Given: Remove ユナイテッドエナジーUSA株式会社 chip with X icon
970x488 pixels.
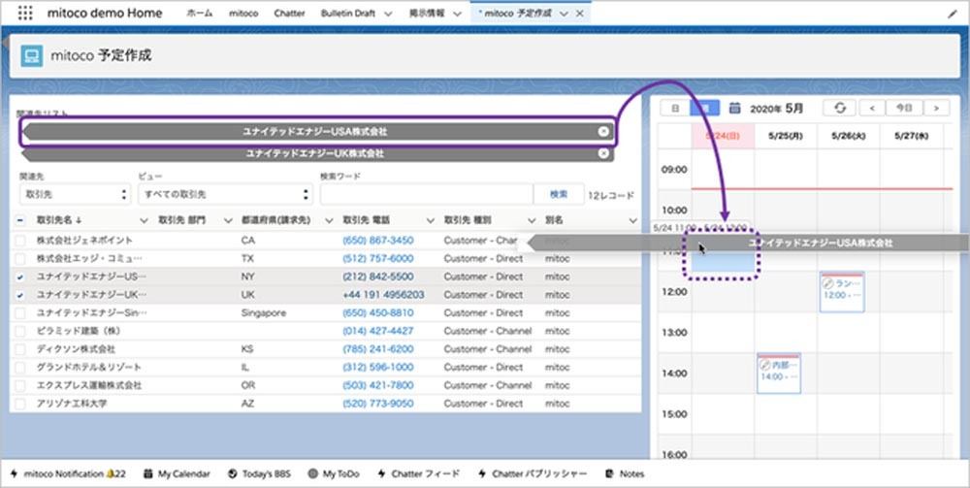Looking at the screenshot, I should (x=603, y=131).
